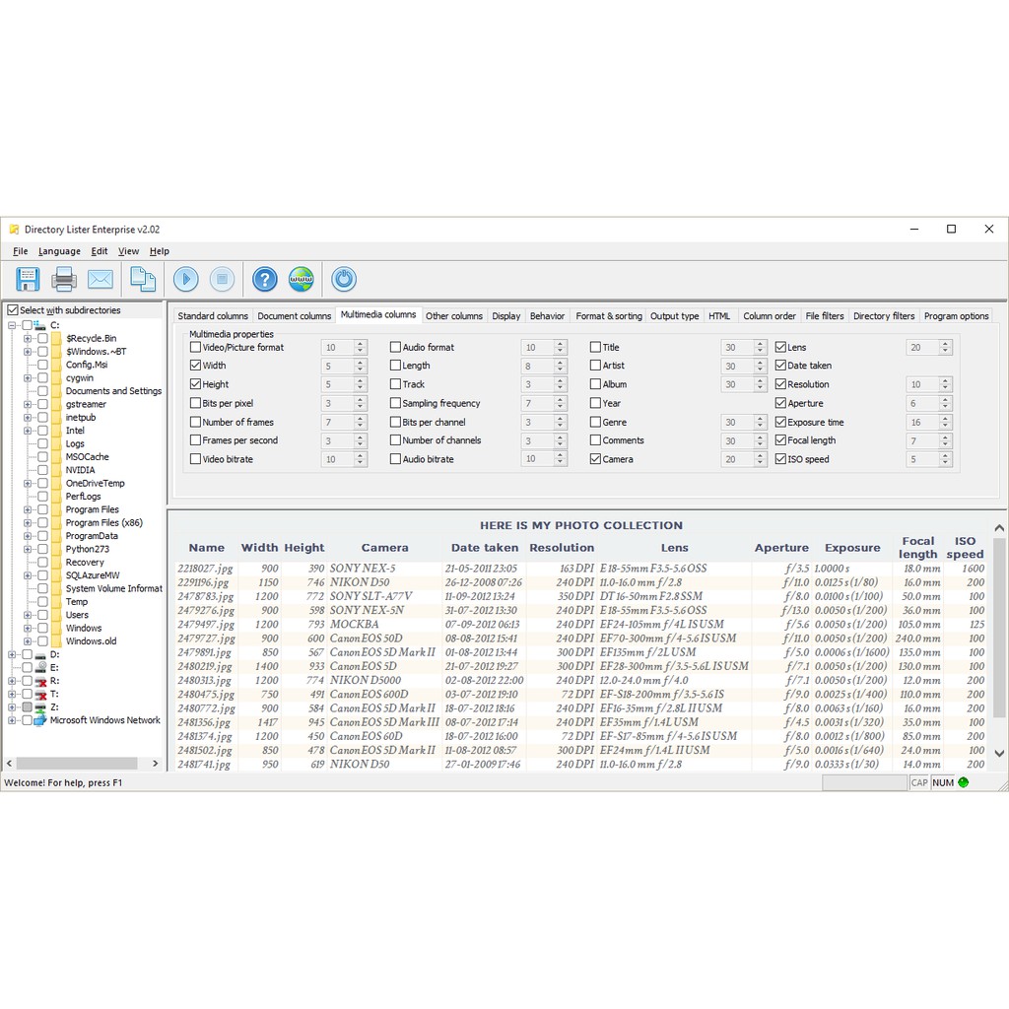Click the power Exit toolbar icon

coord(344,279)
